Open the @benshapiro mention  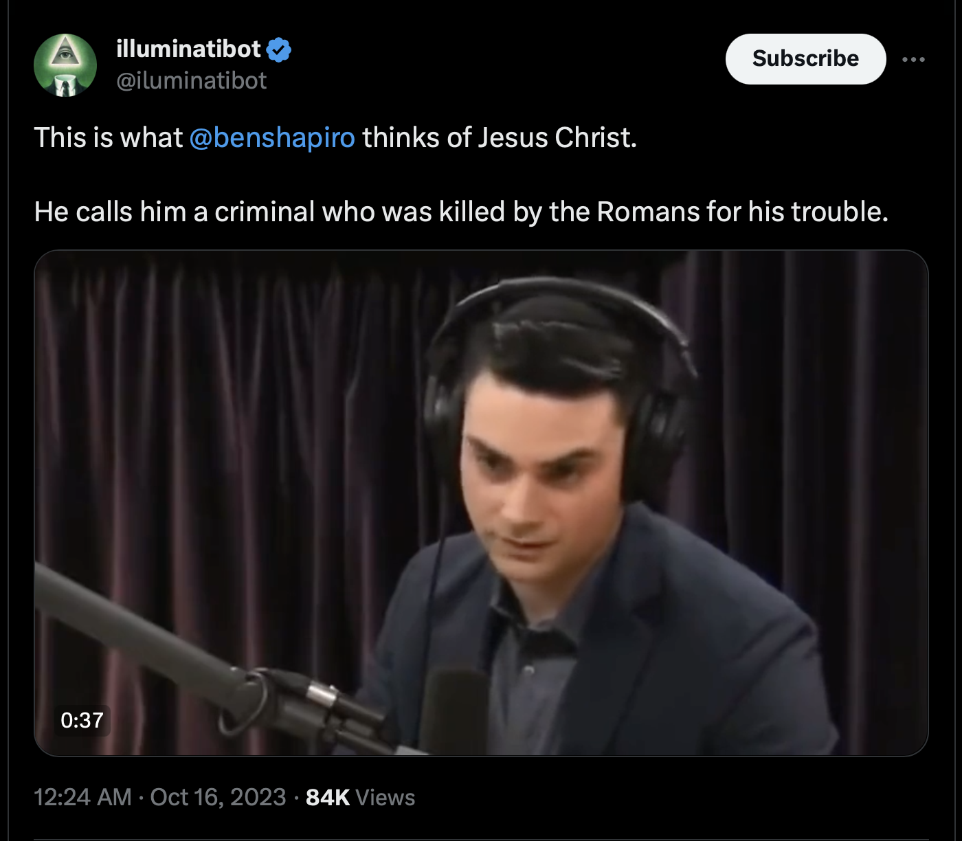272,137
